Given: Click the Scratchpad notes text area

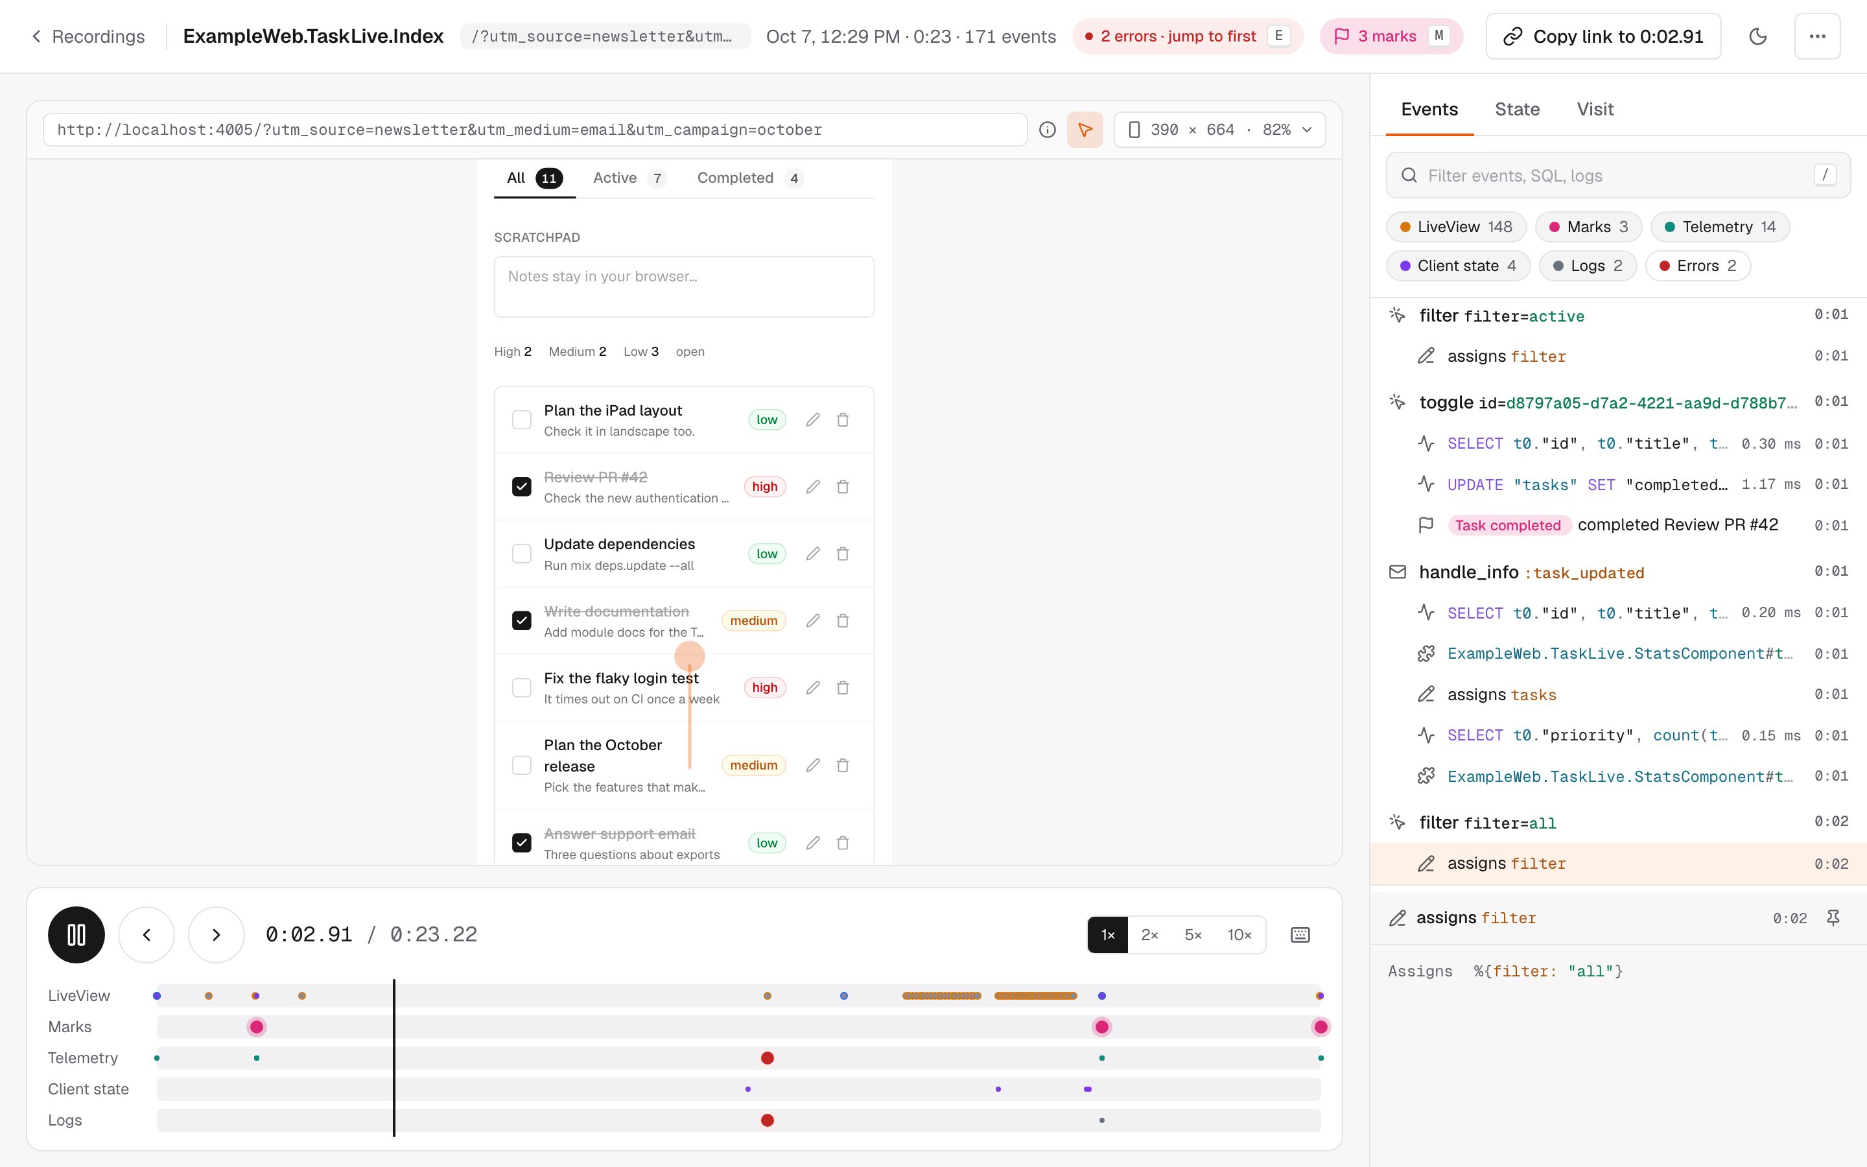Looking at the screenshot, I should click(683, 287).
